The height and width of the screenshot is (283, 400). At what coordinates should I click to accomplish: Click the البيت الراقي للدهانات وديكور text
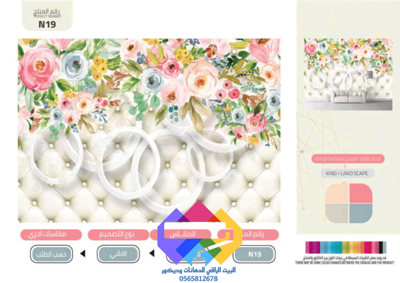click(199, 270)
